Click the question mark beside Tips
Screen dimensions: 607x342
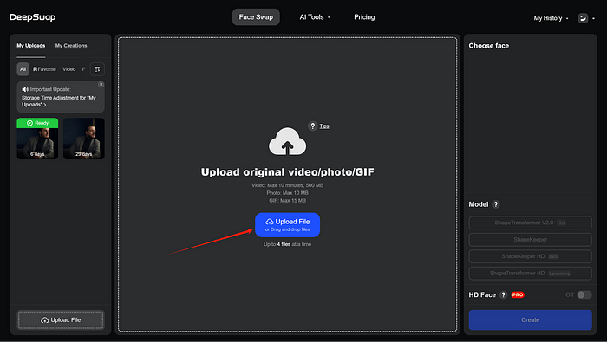coord(313,126)
